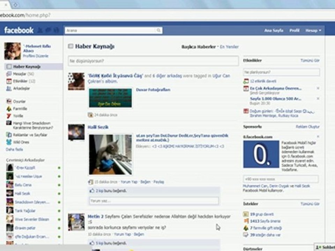This screenshot has width=335, height=251.
Task: Click the Ne düşünüyorsun? status box
Action: tap(154, 61)
